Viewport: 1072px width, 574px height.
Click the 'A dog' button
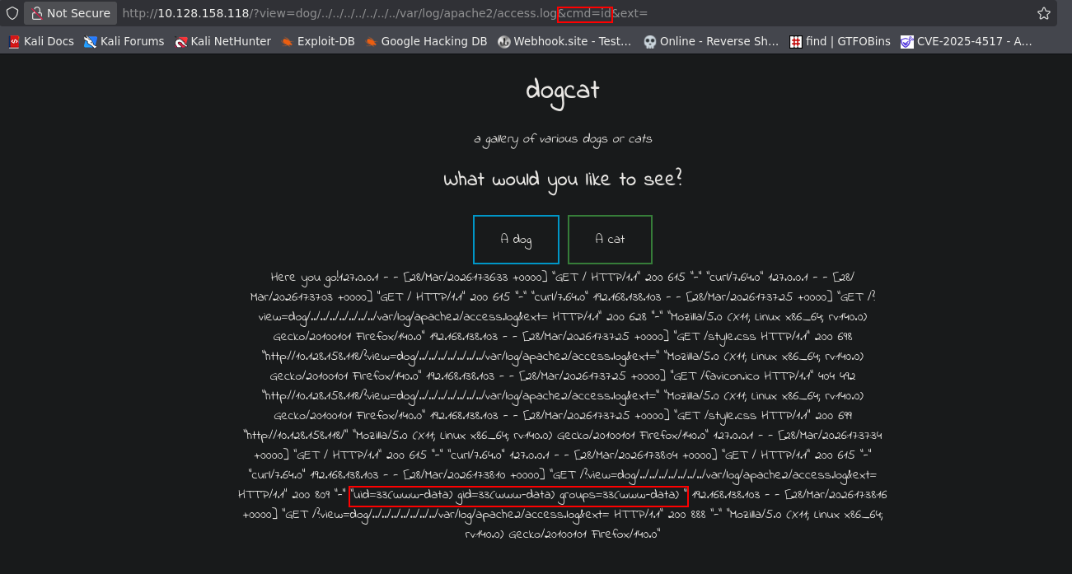coord(516,239)
